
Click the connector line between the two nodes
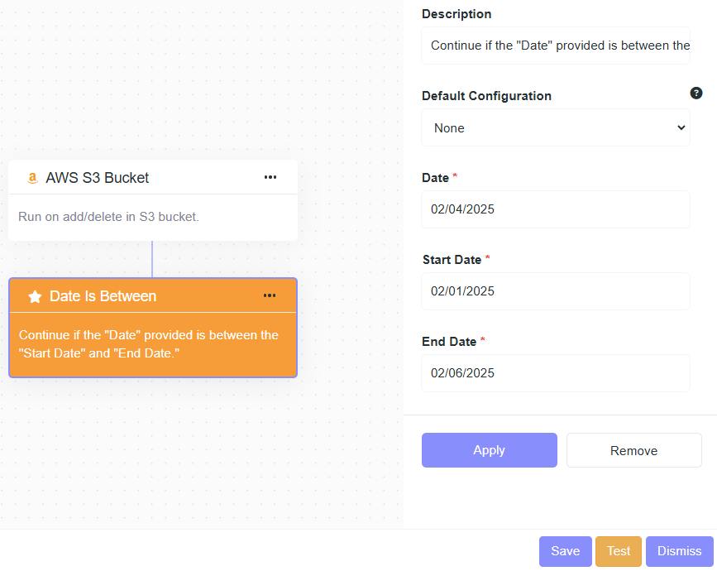(152, 259)
